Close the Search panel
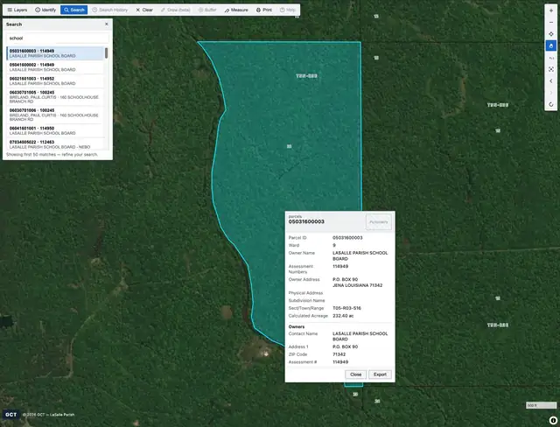The image size is (560, 427). click(x=107, y=24)
